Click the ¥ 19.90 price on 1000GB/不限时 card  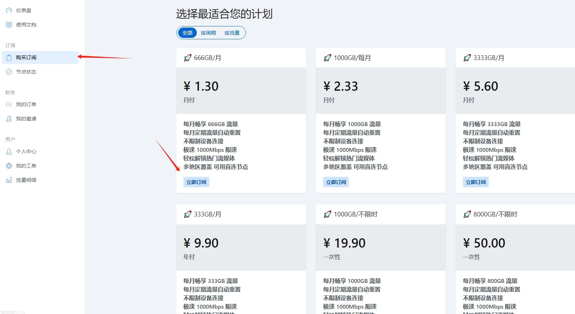[x=344, y=243]
